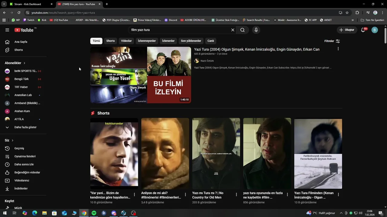Open options for "Anliyon de mi abi?" short
Viewport: 387px width, 217px height.
tap(185, 194)
